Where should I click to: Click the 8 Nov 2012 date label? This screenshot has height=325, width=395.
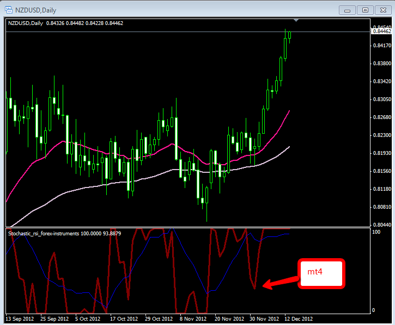193,318
